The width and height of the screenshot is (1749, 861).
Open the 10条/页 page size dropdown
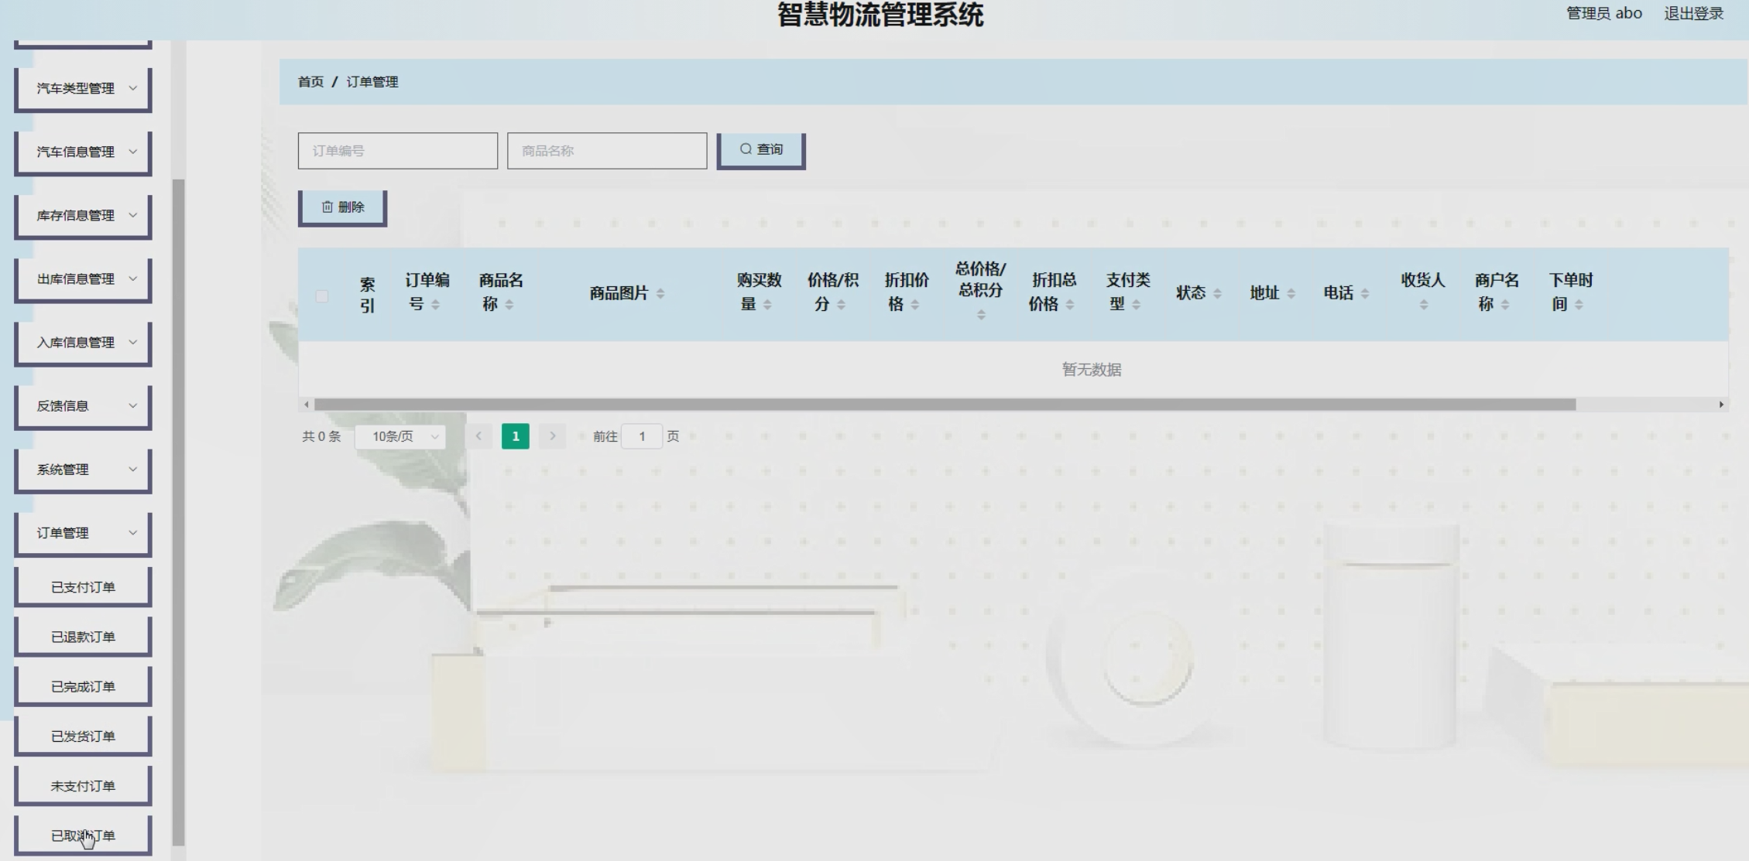tap(400, 436)
